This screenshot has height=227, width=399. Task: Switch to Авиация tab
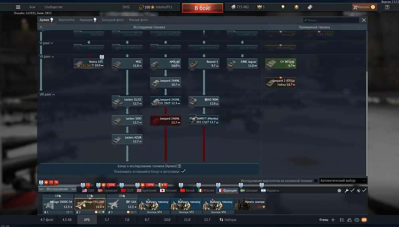[x=88, y=20]
